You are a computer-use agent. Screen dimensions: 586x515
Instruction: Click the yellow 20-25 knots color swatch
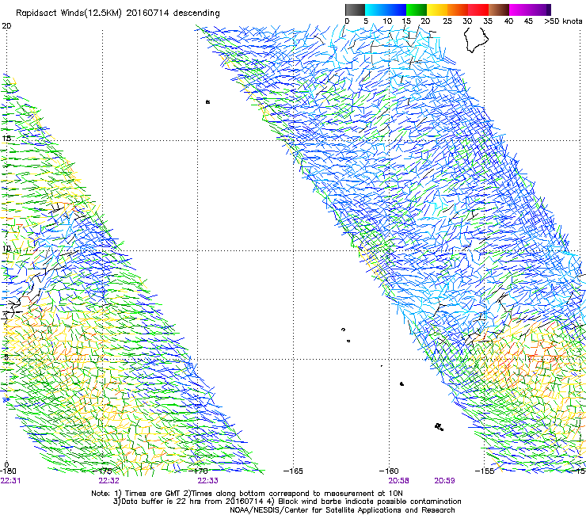[x=437, y=10]
